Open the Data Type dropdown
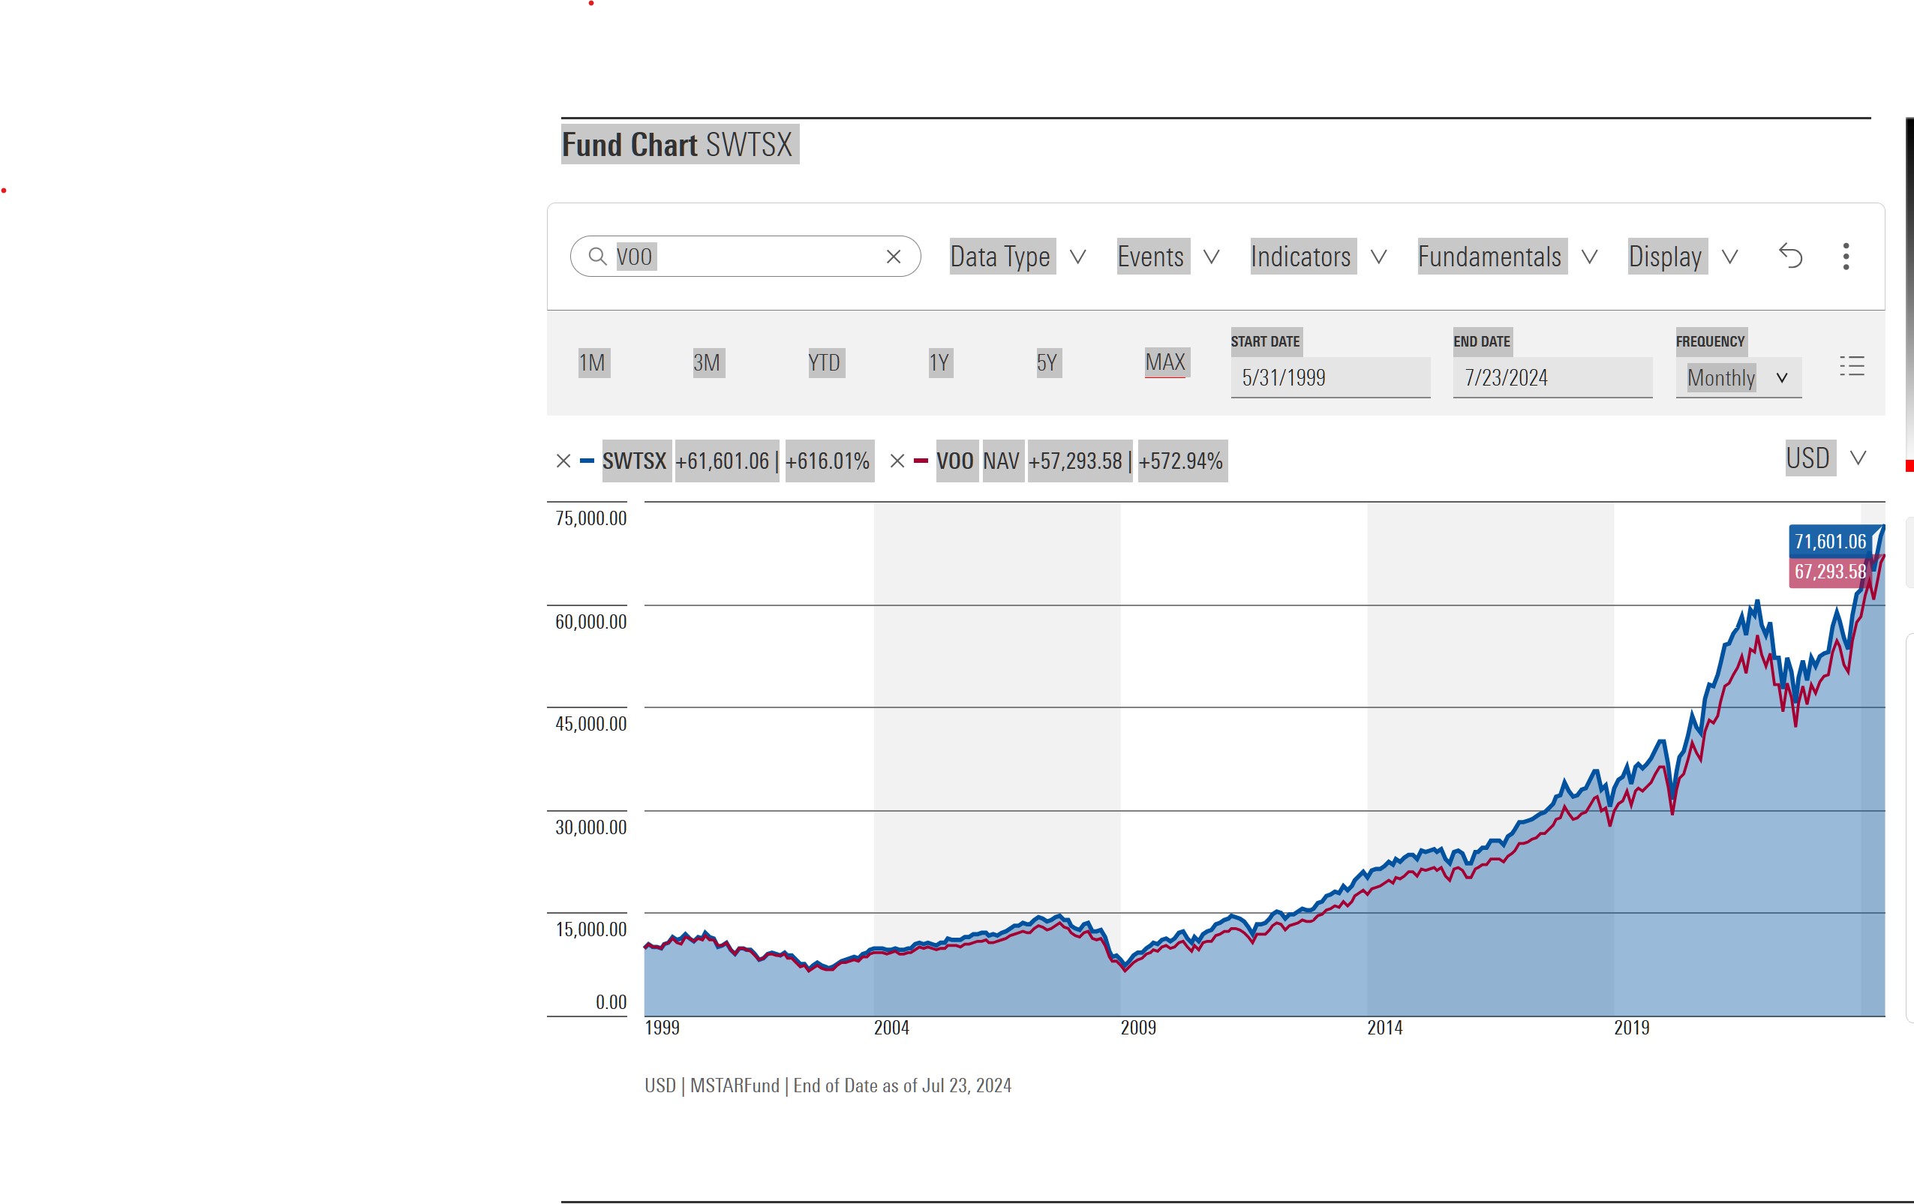Screen dimensions: 1914x1204 click(x=1017, y=256)
